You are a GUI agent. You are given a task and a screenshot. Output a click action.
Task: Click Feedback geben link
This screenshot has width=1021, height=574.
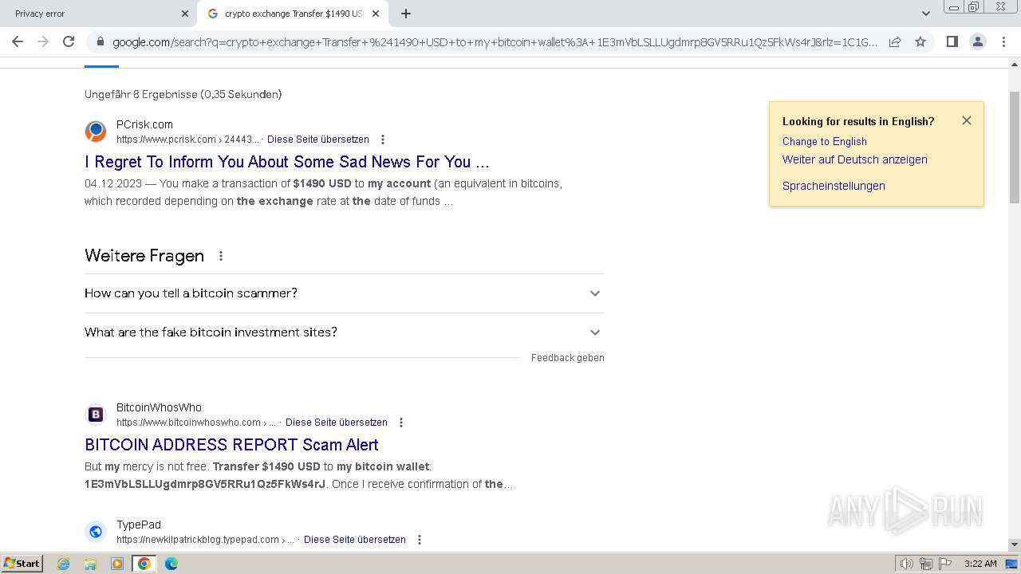click(x=568, y=358)
